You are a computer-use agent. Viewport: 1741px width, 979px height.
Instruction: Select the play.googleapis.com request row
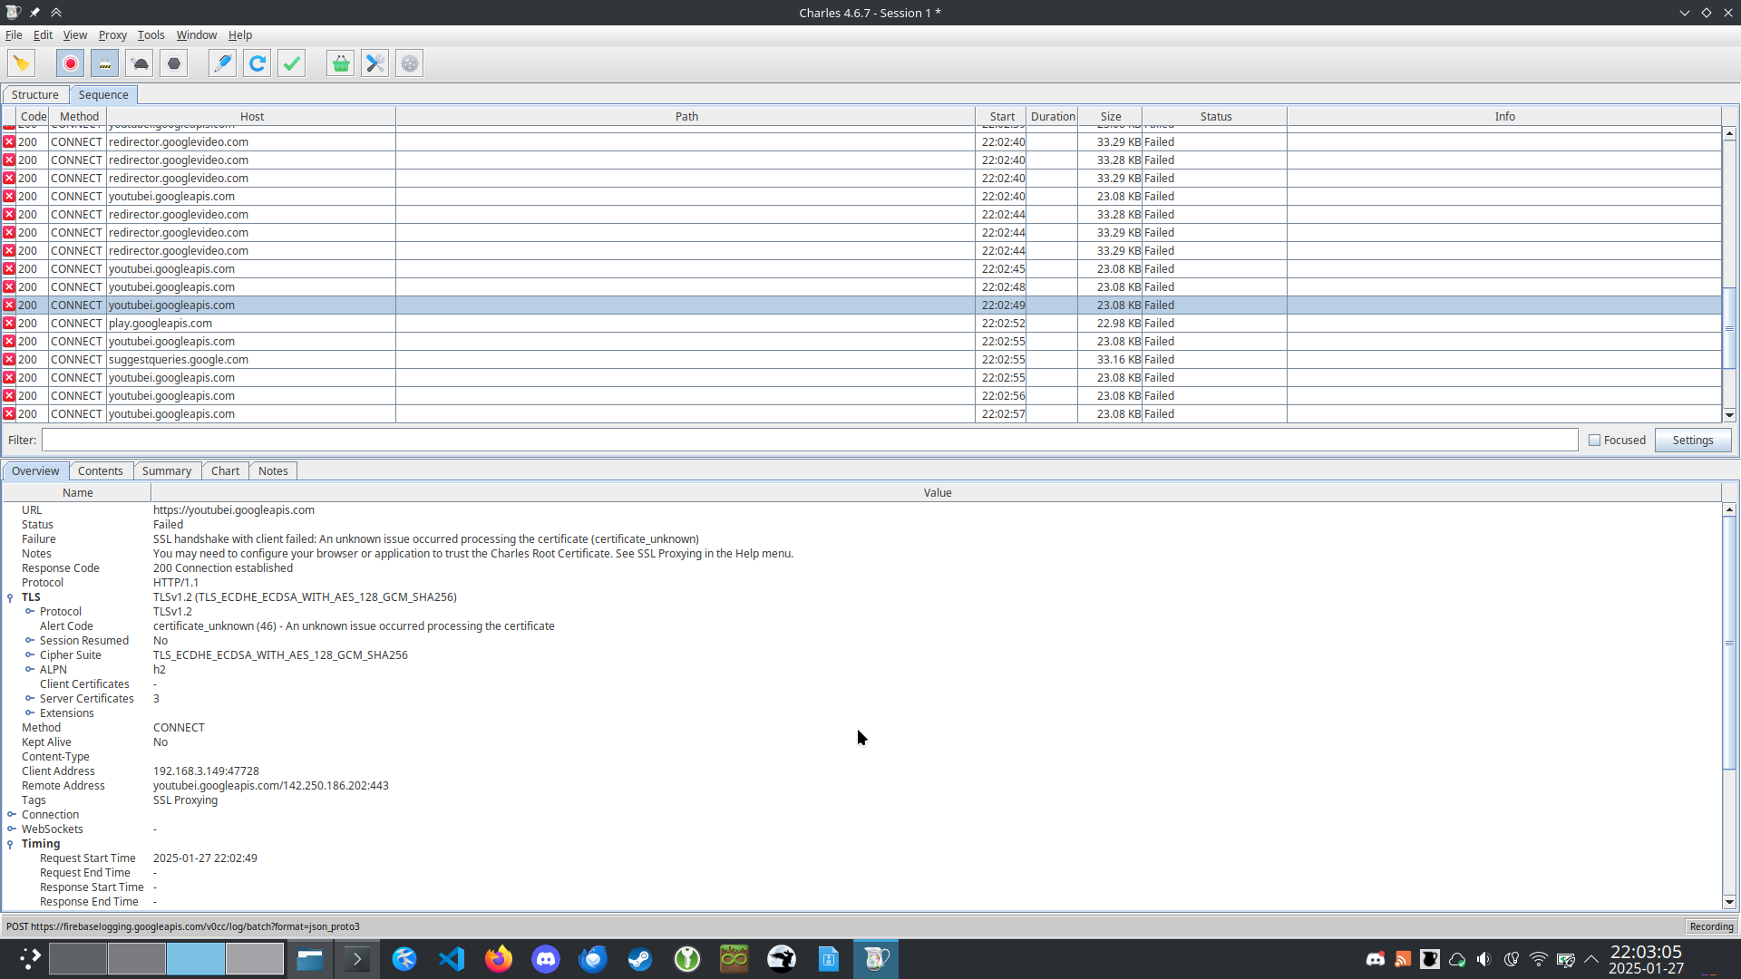tap(861, 324)
